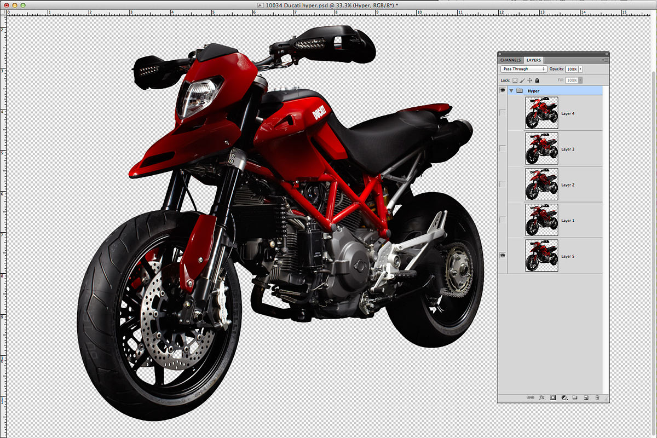
Task: Open the Opacity slider dropdown arrow
Action: point(580,69)
